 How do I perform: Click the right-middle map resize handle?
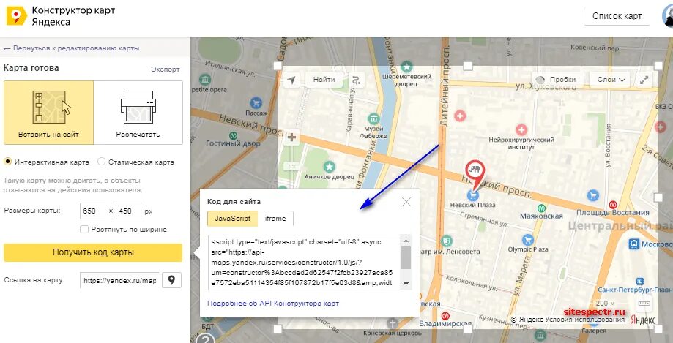coord(658,197)
